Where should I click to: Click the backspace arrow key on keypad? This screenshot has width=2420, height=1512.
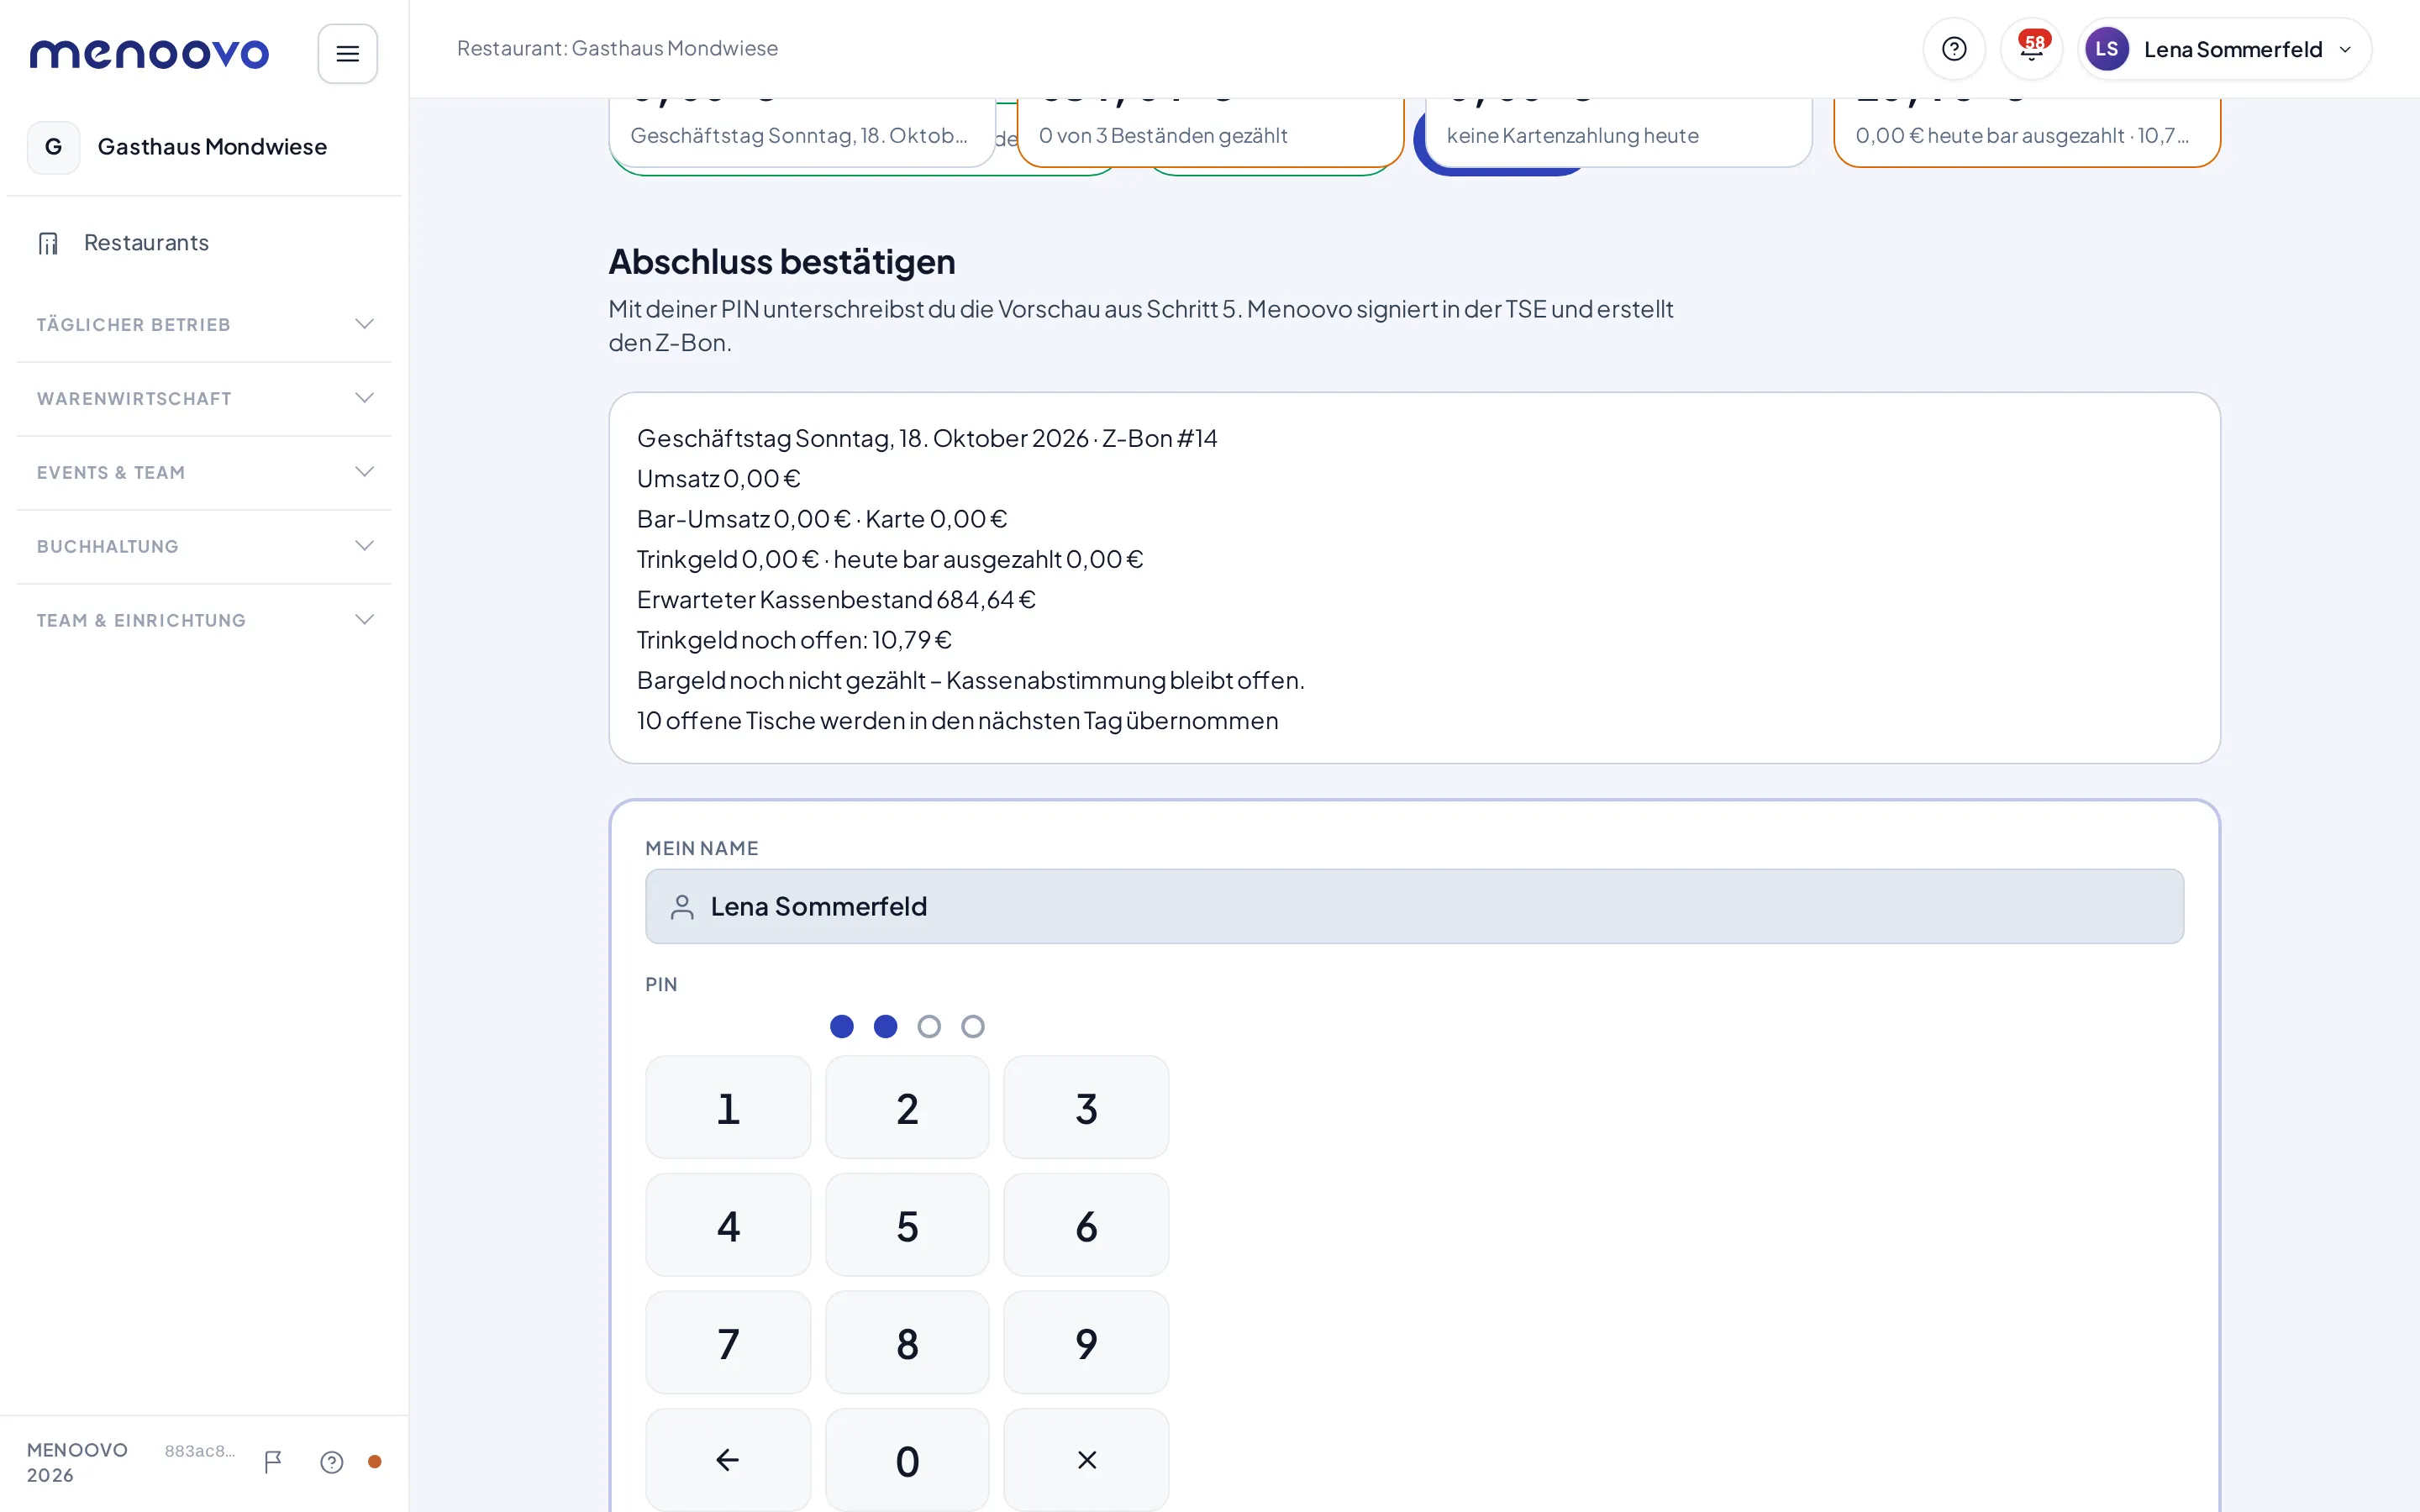click(728, 1460)
